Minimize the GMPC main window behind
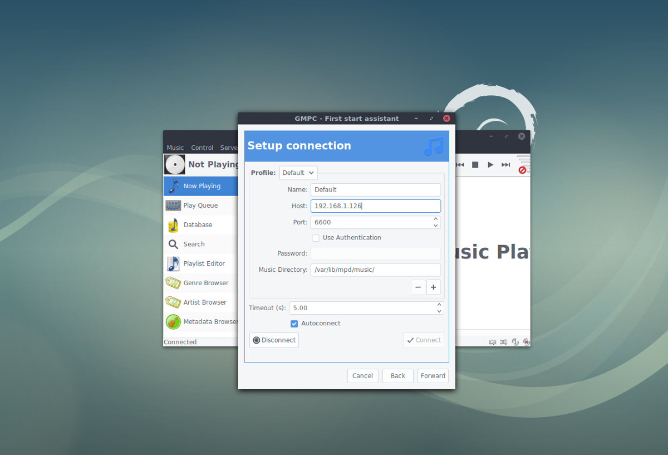The height and width of the screenshot is (455, 668). (x=491, y=136)
